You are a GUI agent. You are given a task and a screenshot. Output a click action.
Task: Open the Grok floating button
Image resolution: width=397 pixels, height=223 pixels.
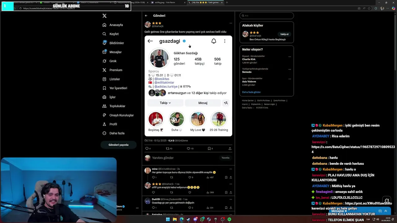(386, 200)
